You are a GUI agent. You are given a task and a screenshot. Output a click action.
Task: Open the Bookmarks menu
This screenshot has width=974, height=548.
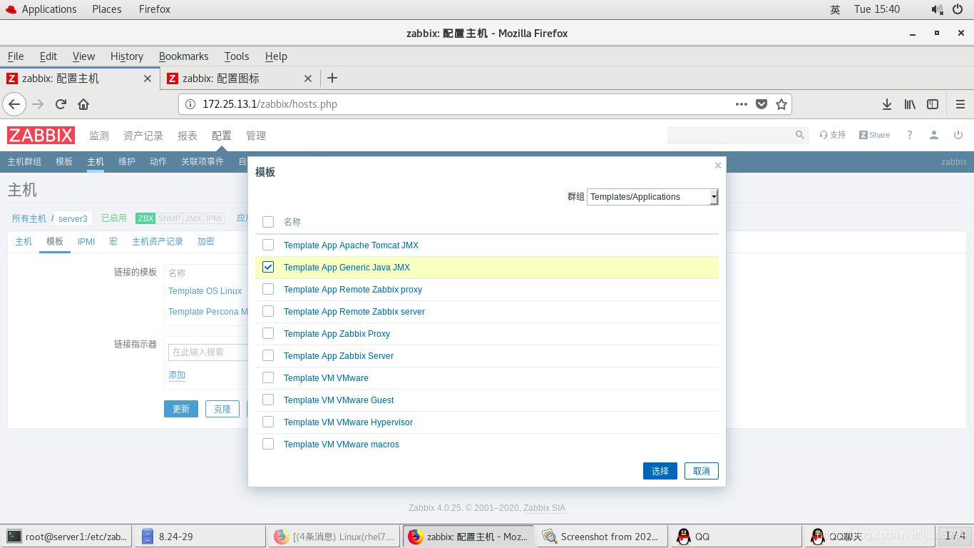(x=184, y=56)
